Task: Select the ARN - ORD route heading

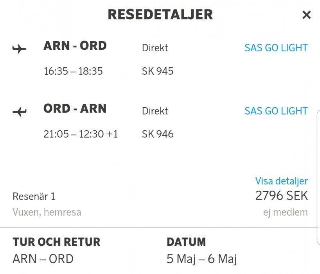Action: tap(75, 46)
